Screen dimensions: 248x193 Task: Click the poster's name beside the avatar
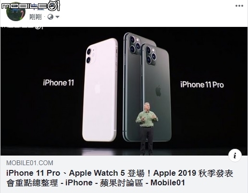click(38, 7)
